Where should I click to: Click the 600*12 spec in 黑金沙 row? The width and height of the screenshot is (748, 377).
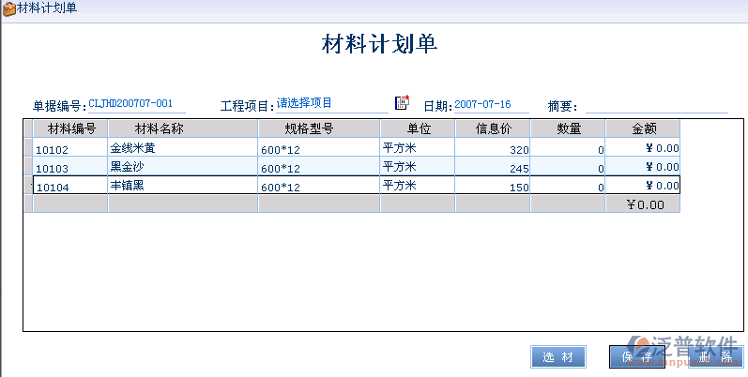(319, 166)
